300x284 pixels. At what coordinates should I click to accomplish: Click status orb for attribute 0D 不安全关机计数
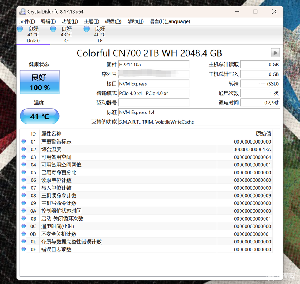pyautogui.click(x=24, y=234)
